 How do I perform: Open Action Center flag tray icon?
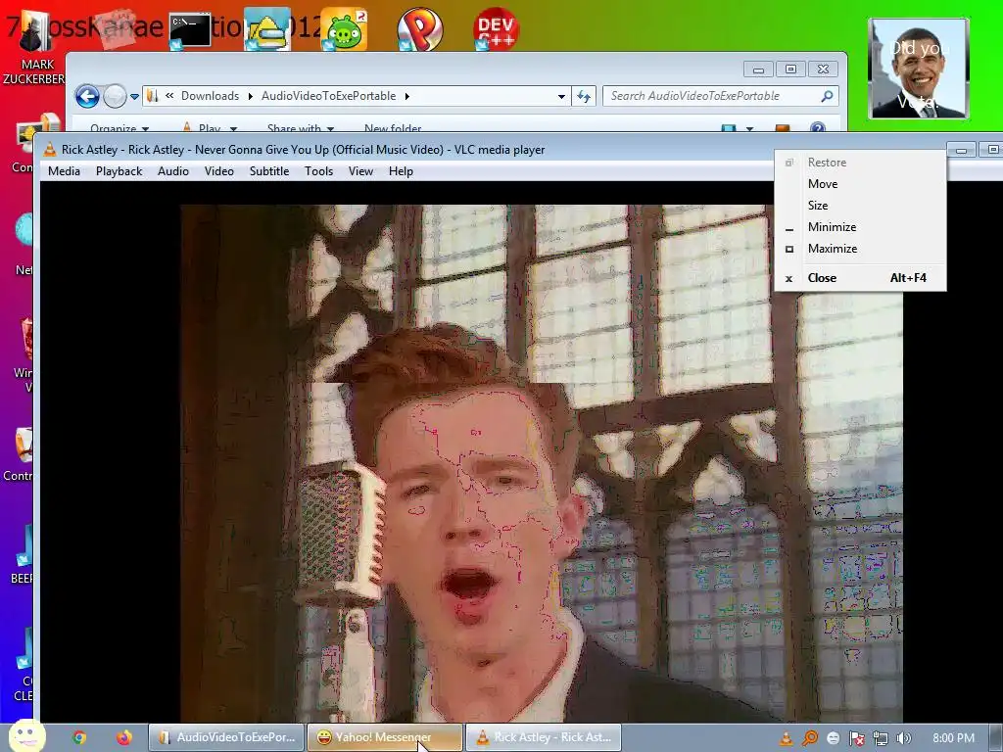(x=856, y=738)
